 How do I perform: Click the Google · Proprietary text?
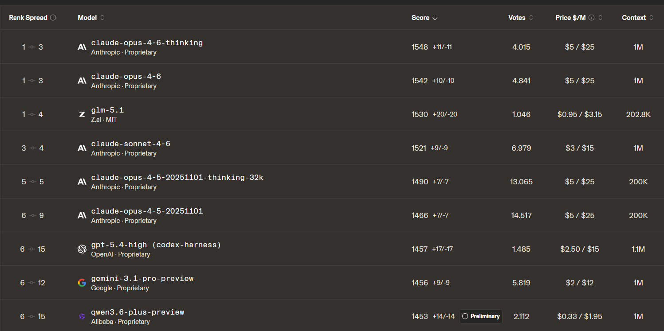coord(120,288)
